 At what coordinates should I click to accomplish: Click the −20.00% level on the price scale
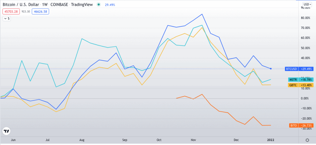click(307, 119)
